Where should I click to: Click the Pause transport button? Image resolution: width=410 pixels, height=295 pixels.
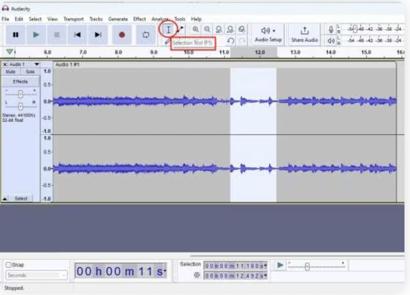[x=15, y=34]
